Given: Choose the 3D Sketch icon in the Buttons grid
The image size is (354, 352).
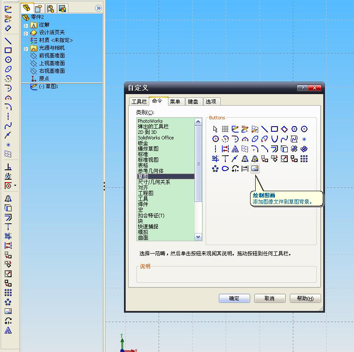Looking at the screenshot, I should [x=245, y=129].
